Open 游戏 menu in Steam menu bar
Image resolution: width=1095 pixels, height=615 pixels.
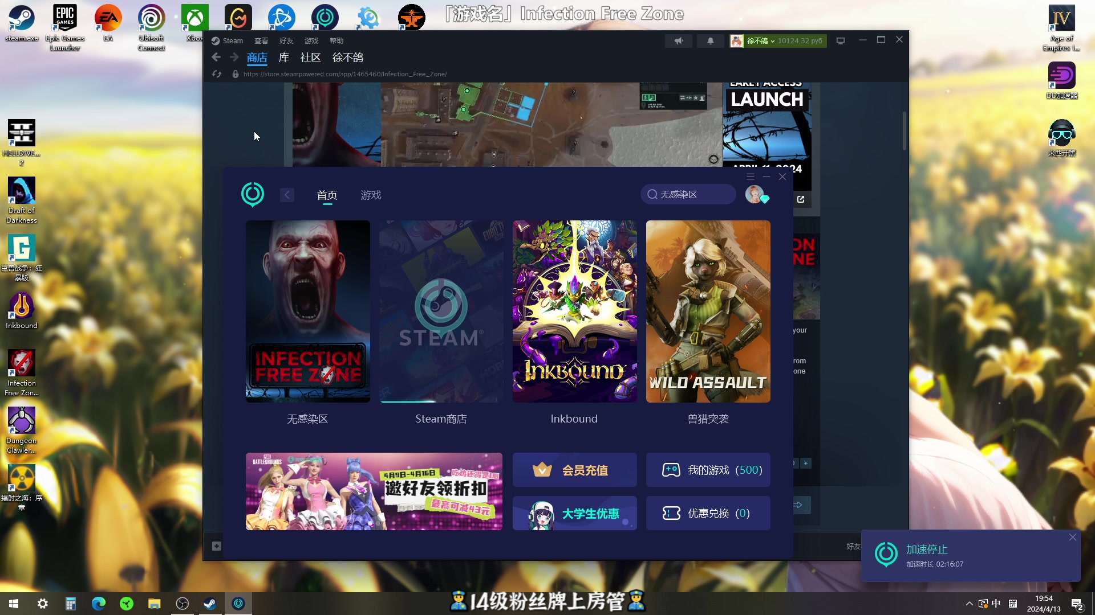pos(311,40)
